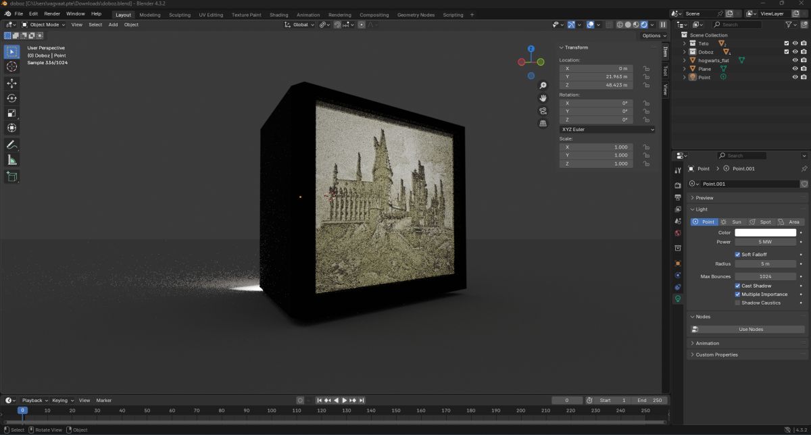The image size is (811, 435).
Task: Open the viewport Options popover
Action: click(654, 35)
